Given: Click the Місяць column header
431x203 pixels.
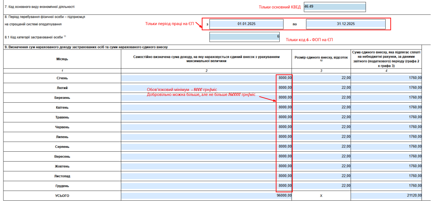Looking at the screenshot, I should [x=62, y=59].
